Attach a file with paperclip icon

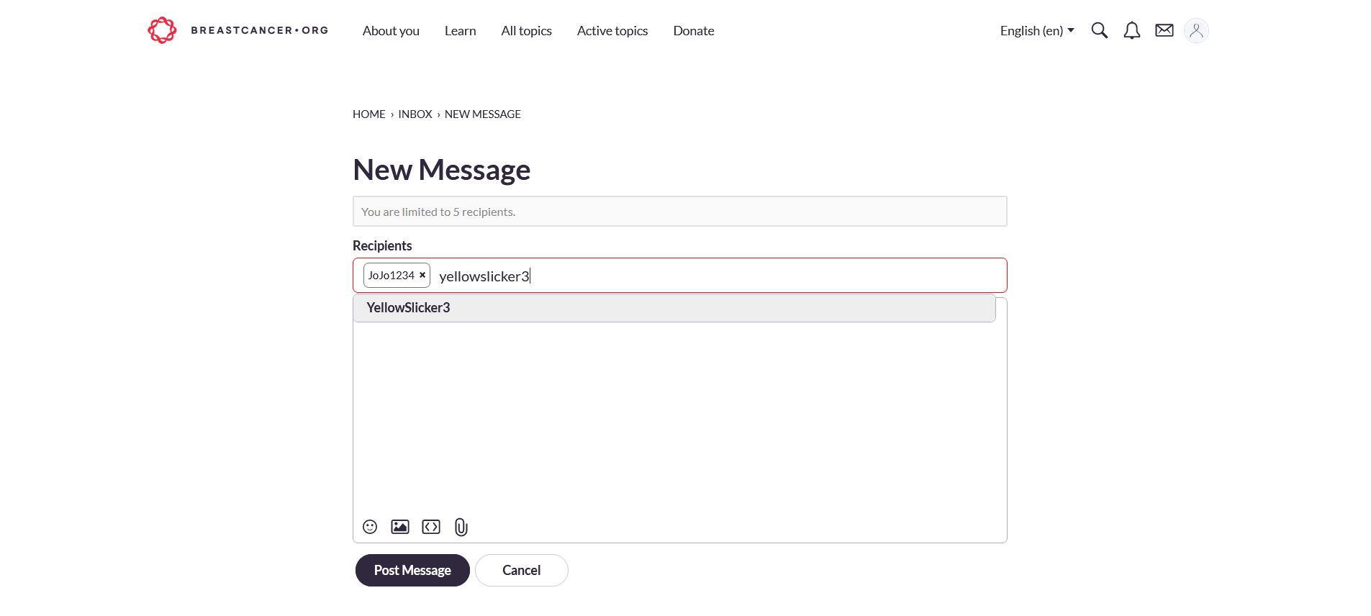[x=461, y=527]
